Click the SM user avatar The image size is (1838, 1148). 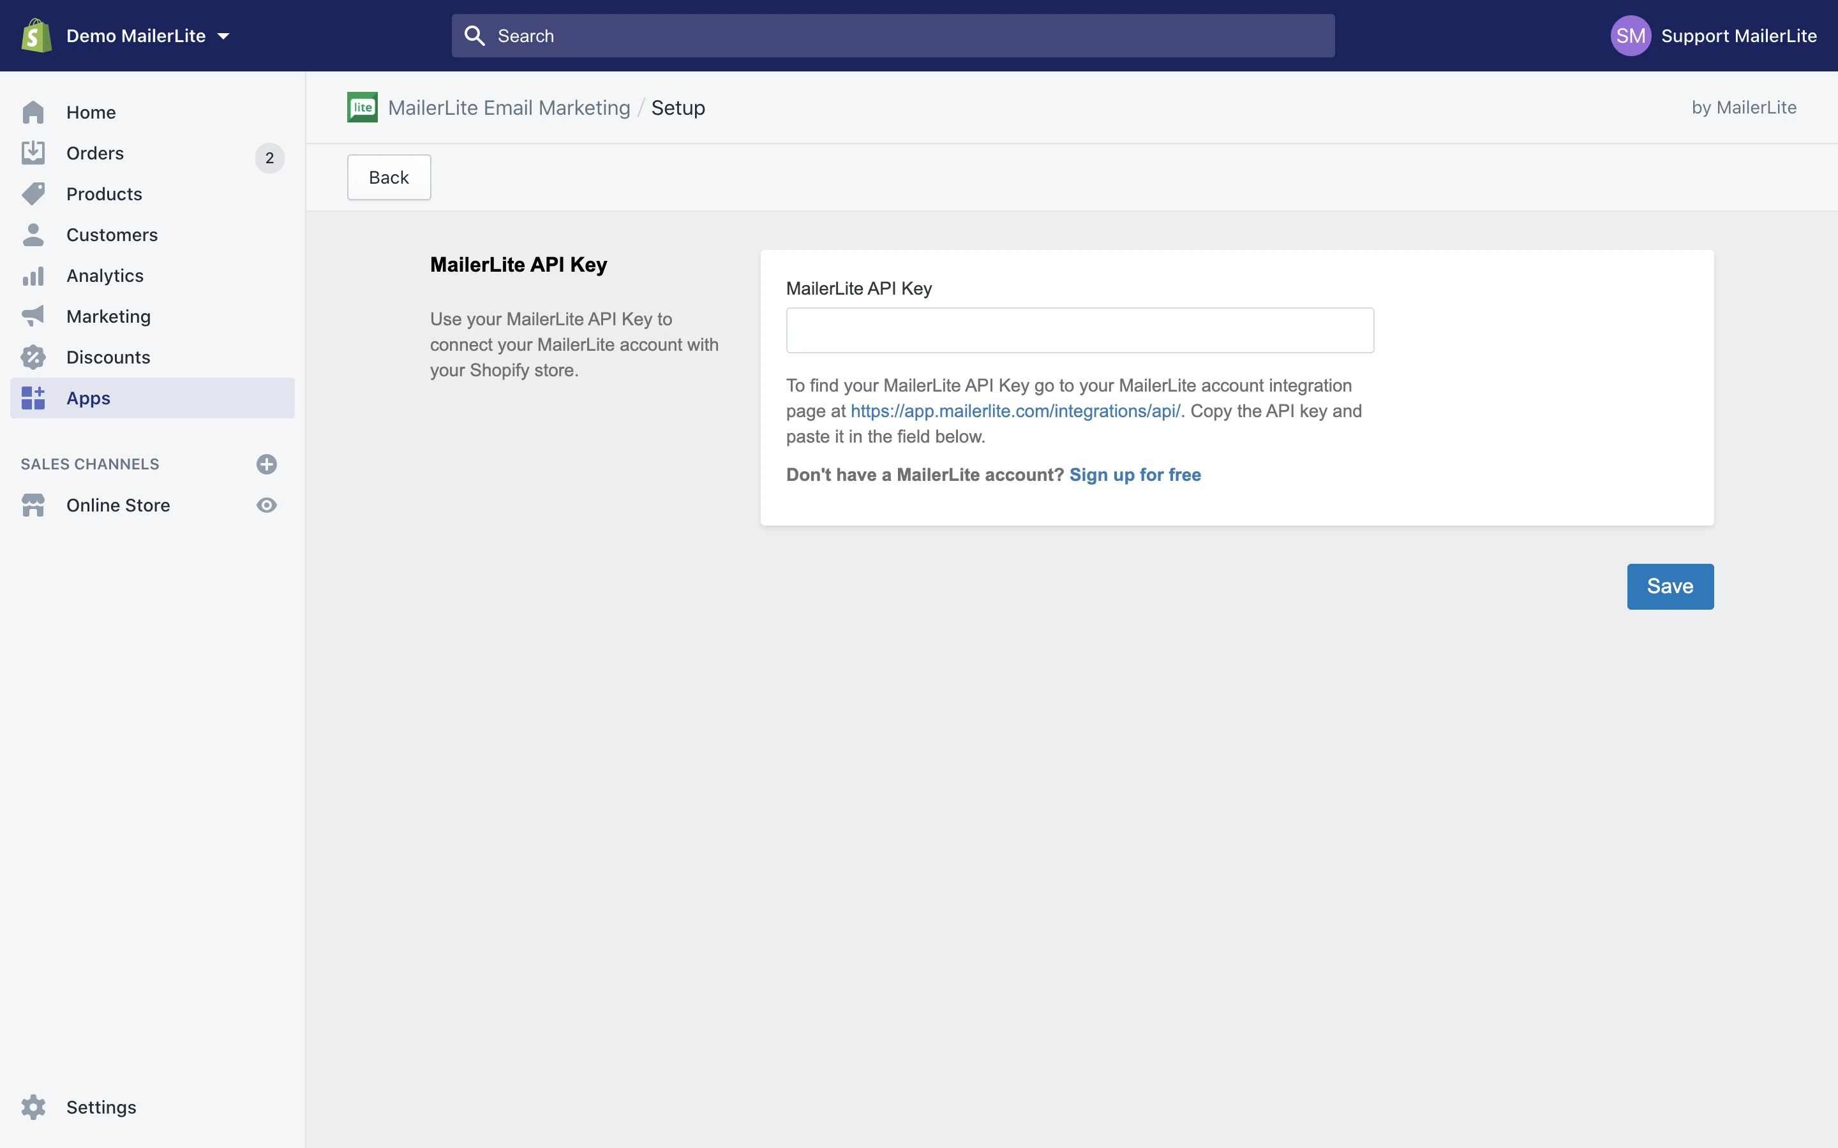click(x=1630, y=36)
